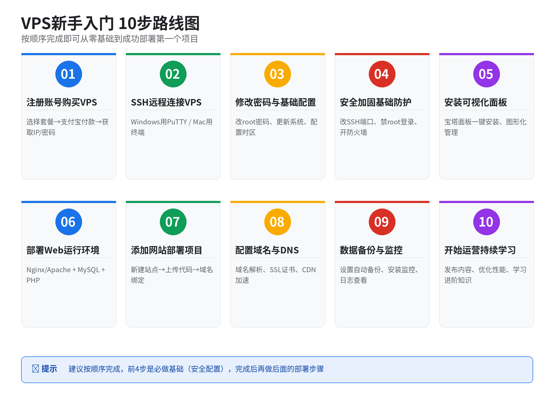Viewport: 554px width, 396px height.
Task: Click the description 宝塔面板一键安装、图形化管理
Action: 485,127
